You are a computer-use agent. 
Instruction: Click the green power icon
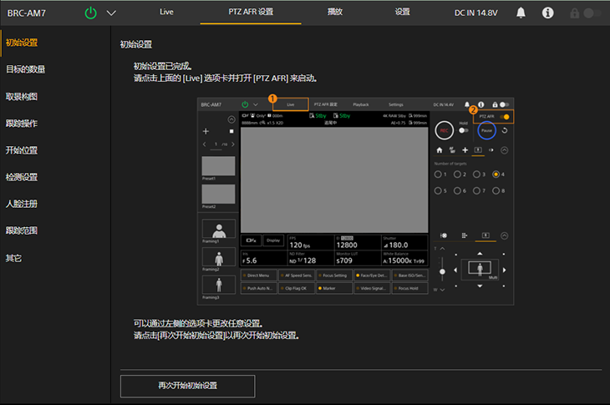click(90, 13)
